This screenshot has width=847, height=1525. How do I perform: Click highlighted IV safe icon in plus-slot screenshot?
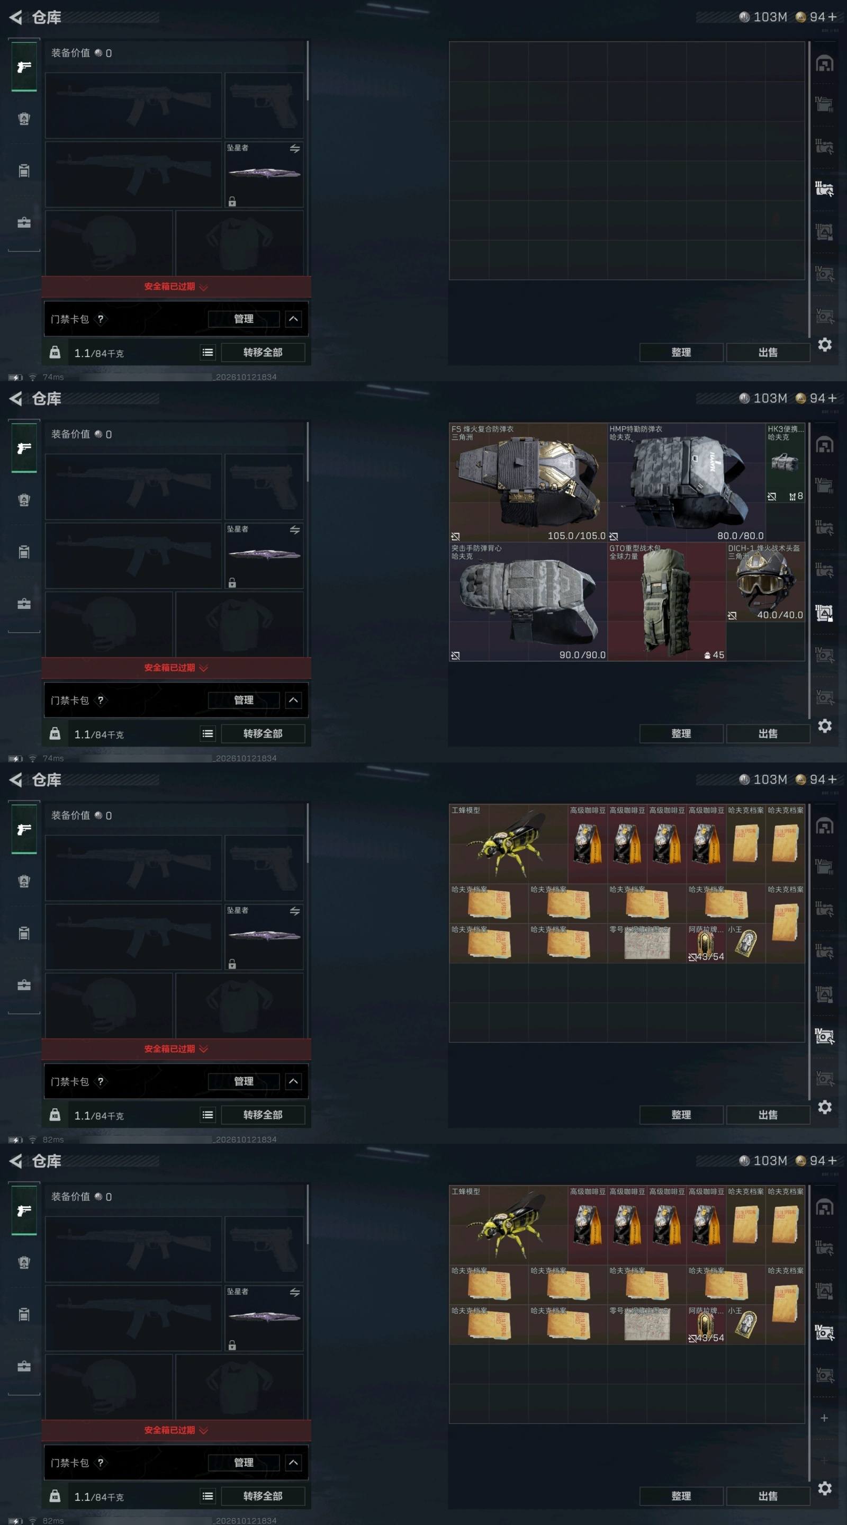coord(825,1333)
